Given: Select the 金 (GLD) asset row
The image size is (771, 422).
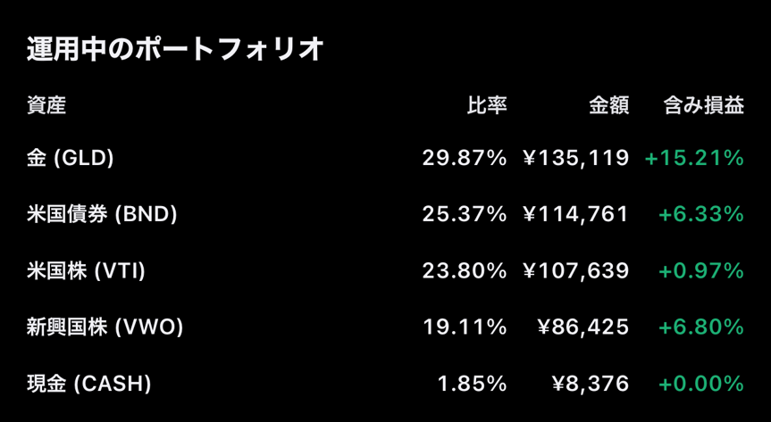Looking at the screenshot, I should pos(71,159).
